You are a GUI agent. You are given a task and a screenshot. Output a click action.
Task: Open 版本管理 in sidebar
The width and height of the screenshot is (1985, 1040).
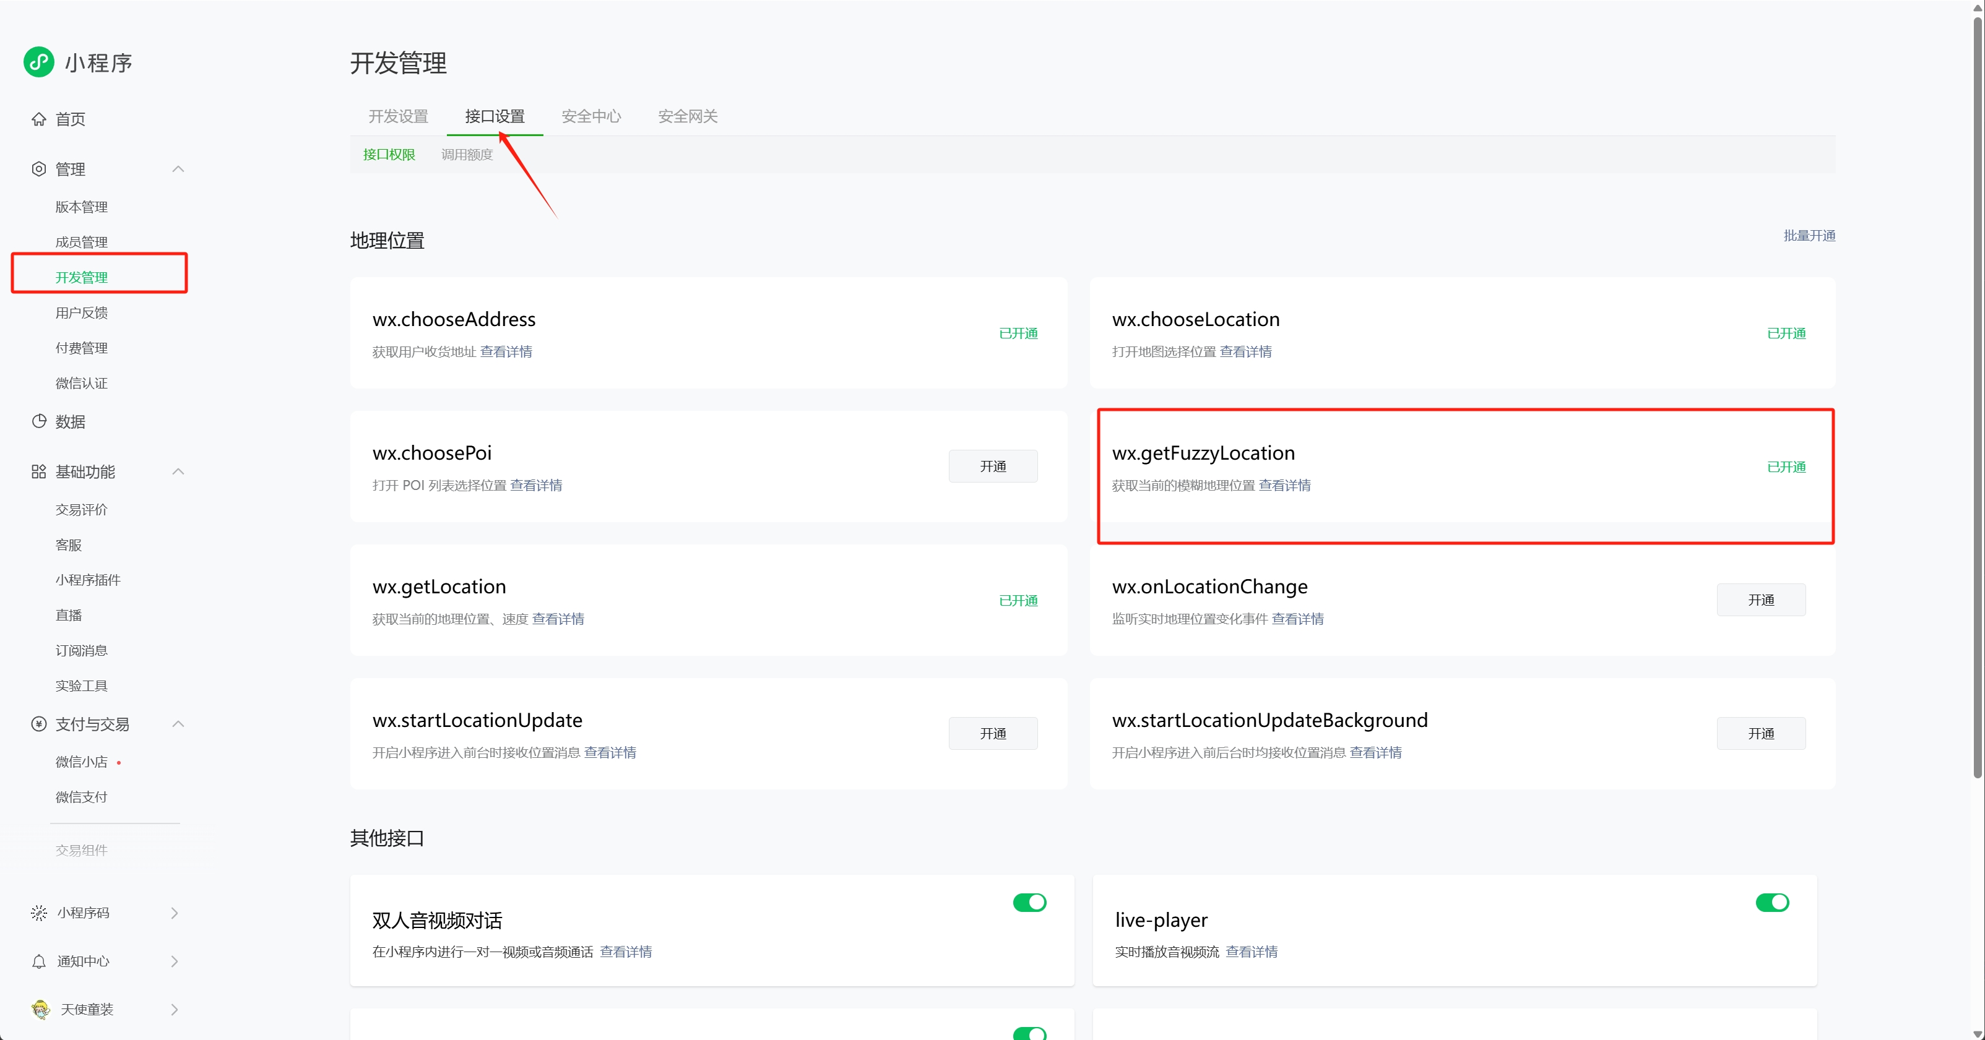coord(82,207)
